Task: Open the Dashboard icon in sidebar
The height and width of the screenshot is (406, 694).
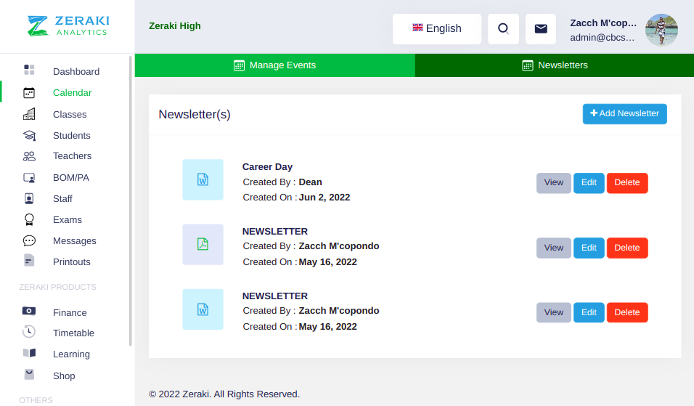Action: [x=29, y=70]
